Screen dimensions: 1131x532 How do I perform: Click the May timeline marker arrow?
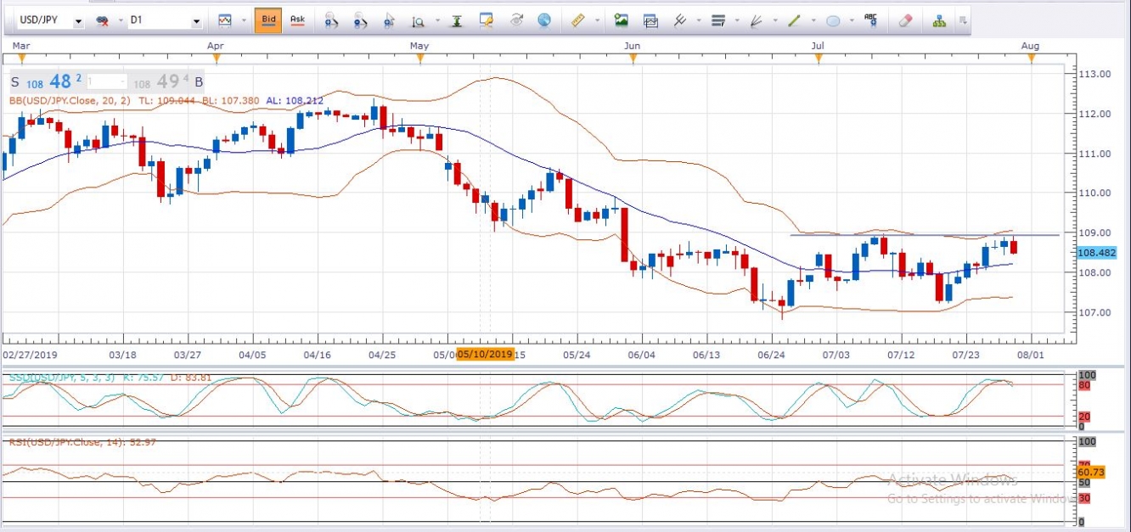[419, 58]
